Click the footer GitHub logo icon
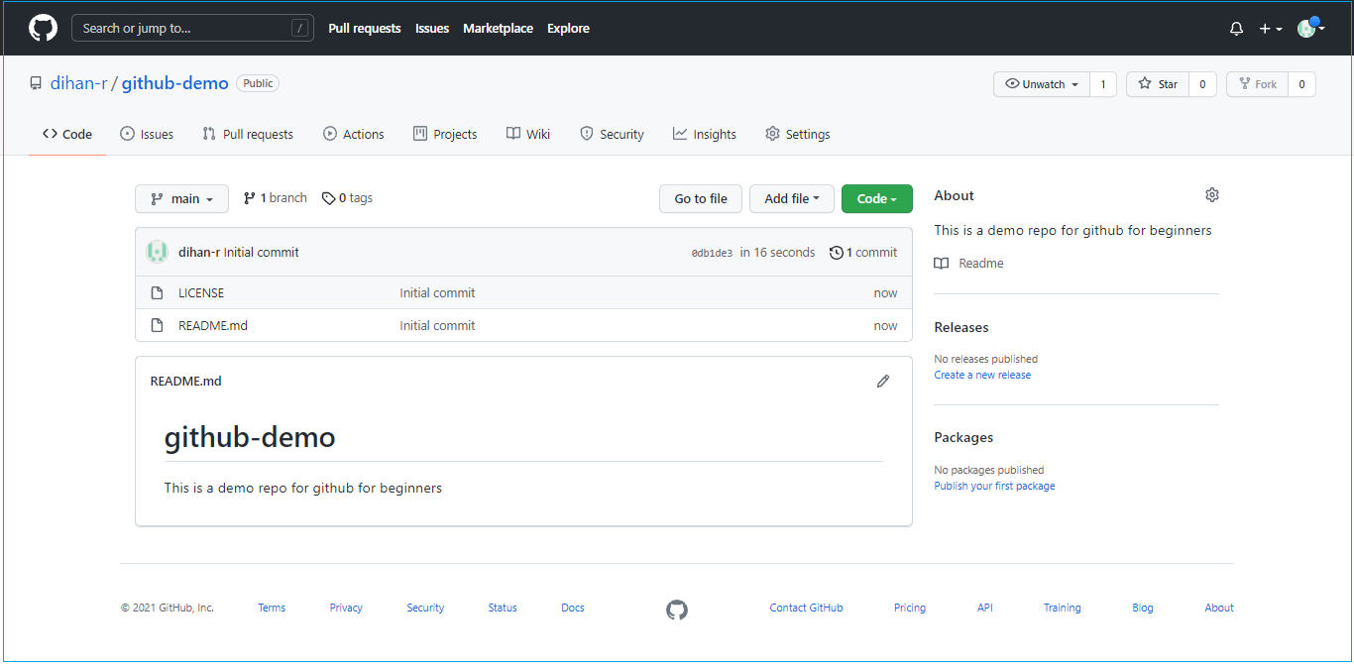1354x664 pixels. [x=677, y=609]
